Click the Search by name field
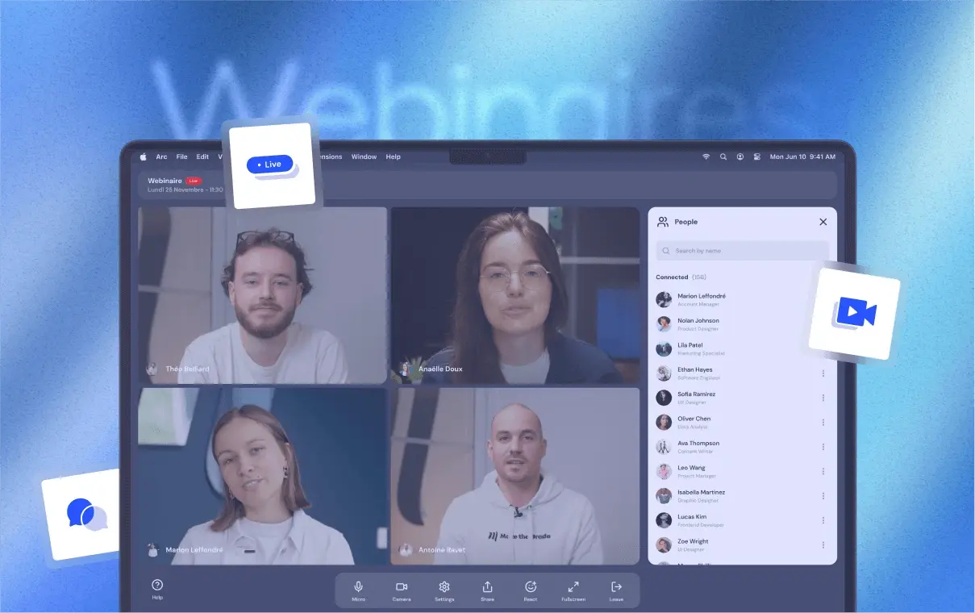 (742, 251)
